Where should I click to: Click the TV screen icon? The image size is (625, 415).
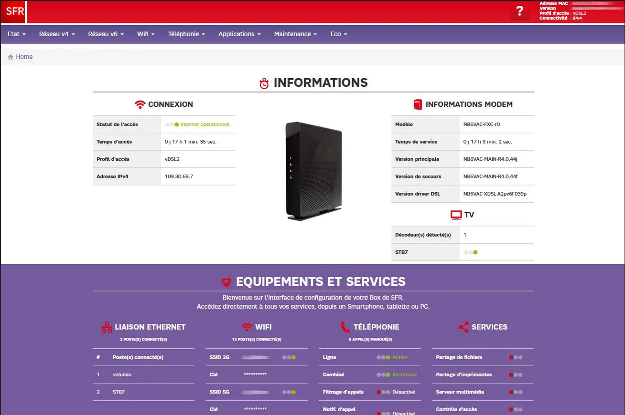click(456, 215)
